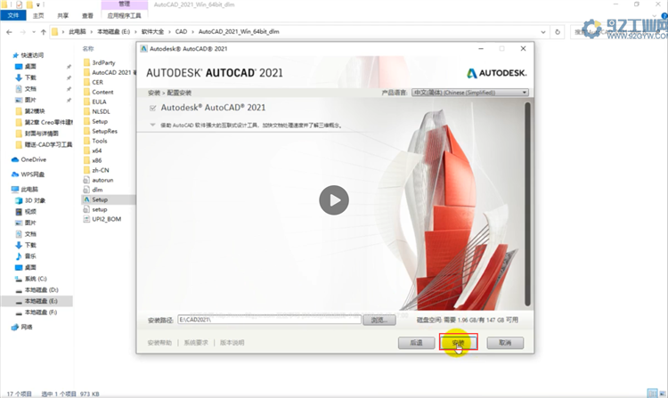668x398 pixels.
Task: Click the CAD breadcrumb in address bar
Action: coord(181,31)
